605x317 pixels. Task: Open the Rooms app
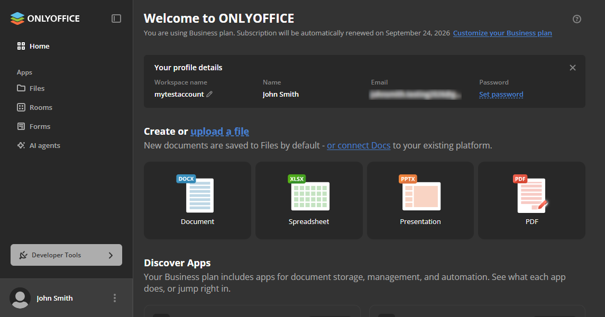[35, 108]
